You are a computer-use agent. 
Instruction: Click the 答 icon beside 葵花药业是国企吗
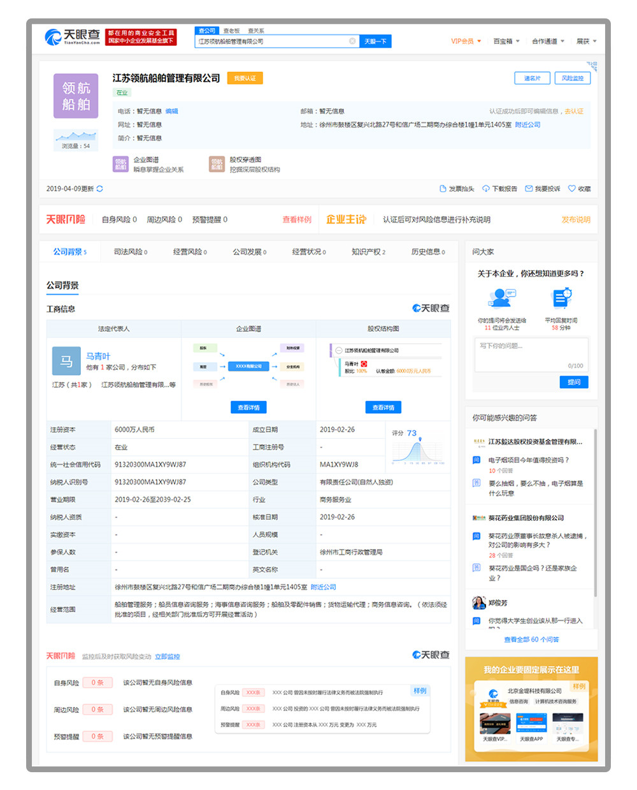[476, 567]
